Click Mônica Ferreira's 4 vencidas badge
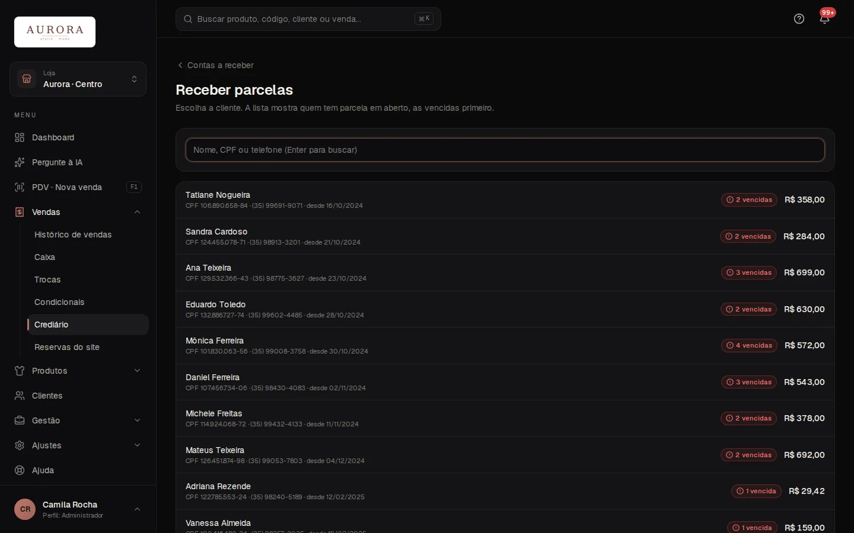The height and width of the screenshot is (533, 854). click(749, 346)
